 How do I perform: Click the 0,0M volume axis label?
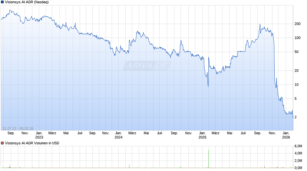click(x=298, y=168)
